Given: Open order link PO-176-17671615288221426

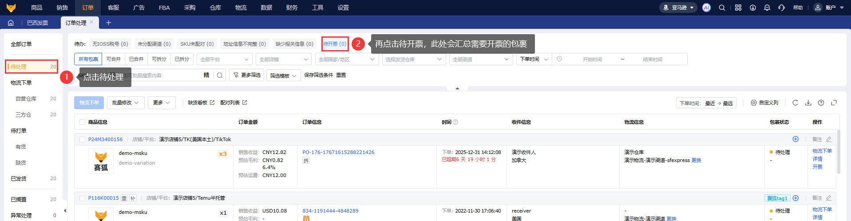Looking at the screenshot, I should pos(338,152).
